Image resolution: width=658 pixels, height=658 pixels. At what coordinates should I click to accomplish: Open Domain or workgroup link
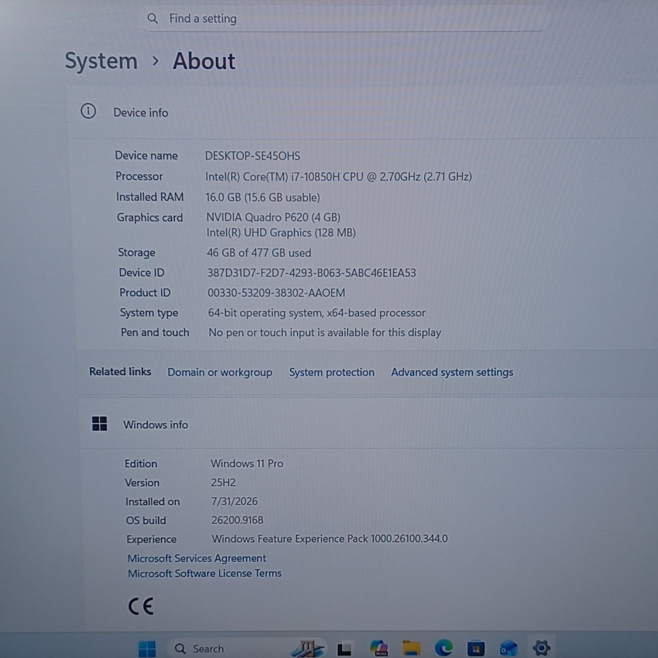point(220,372)
